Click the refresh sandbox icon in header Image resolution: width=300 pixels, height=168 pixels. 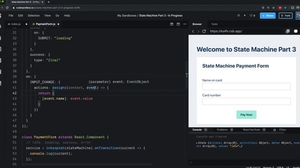[x=239, y=15]
